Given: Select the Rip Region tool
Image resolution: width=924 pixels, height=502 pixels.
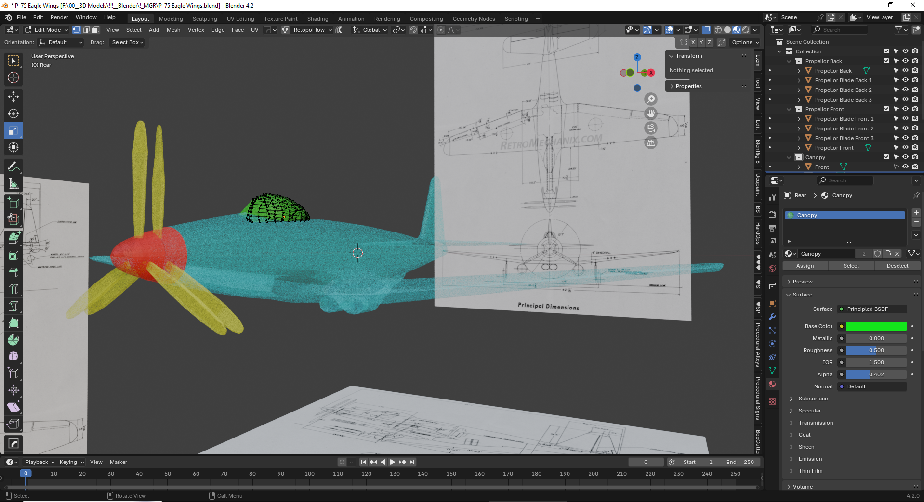Looking at the screenshot, I should coord(13,424).
